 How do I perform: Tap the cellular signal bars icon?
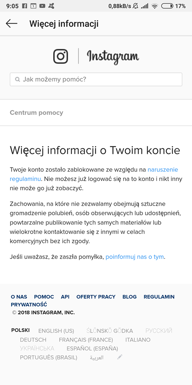coord(145,6)
